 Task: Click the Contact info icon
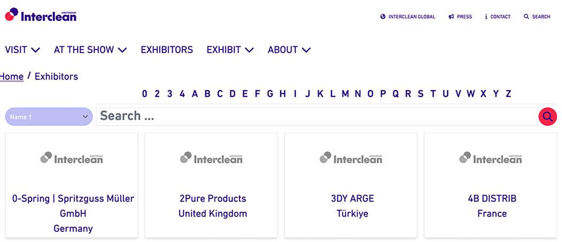(486, 17)
